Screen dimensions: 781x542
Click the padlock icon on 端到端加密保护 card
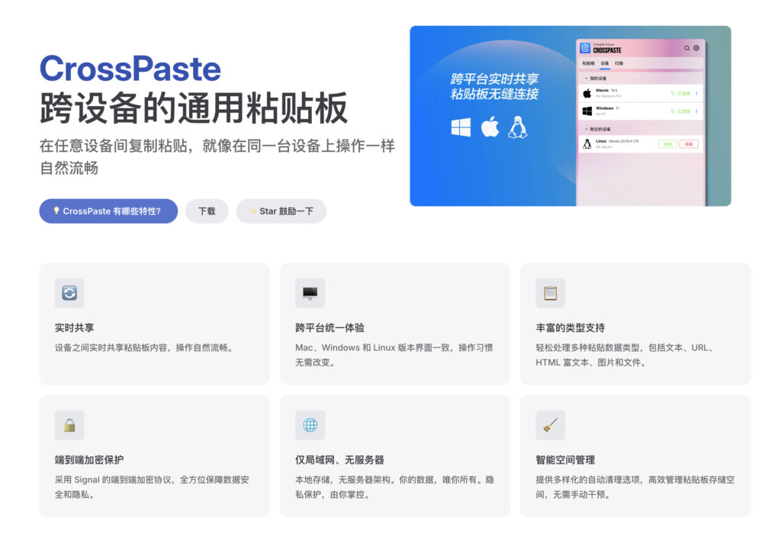(69, 425)
